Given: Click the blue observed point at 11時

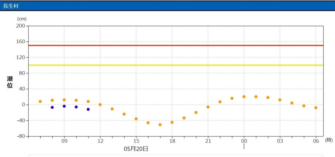Looking at the screenshot, I should 88,109.
